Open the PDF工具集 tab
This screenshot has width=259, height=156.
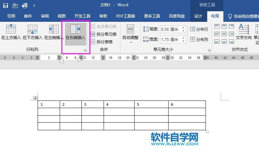(126, 16)
